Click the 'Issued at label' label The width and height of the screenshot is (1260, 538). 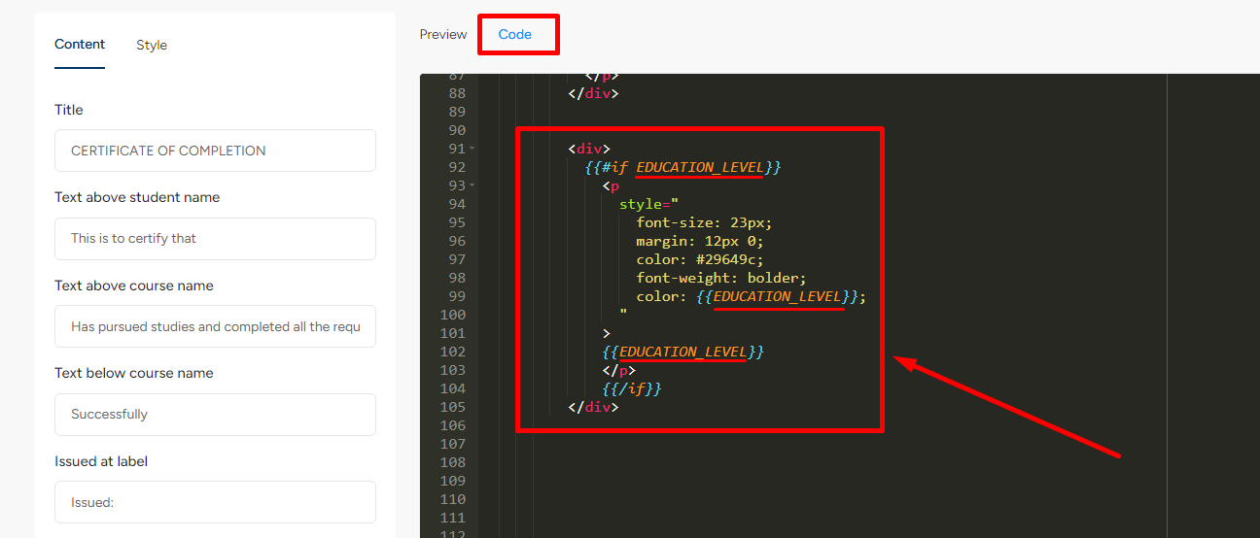click(x=101, y=461)
